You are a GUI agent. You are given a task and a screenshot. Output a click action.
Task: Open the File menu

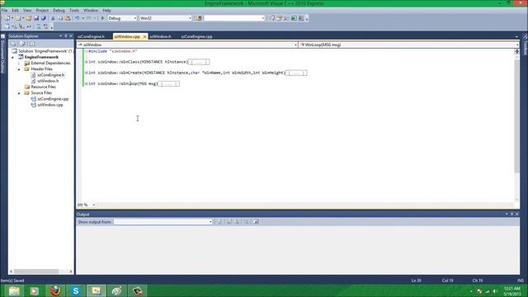(x=4, y=11)
